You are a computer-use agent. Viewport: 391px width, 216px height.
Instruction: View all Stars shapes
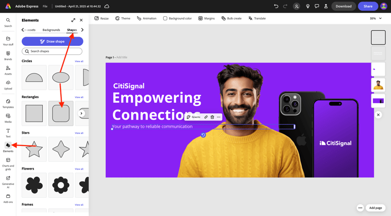tap(79, 133)
